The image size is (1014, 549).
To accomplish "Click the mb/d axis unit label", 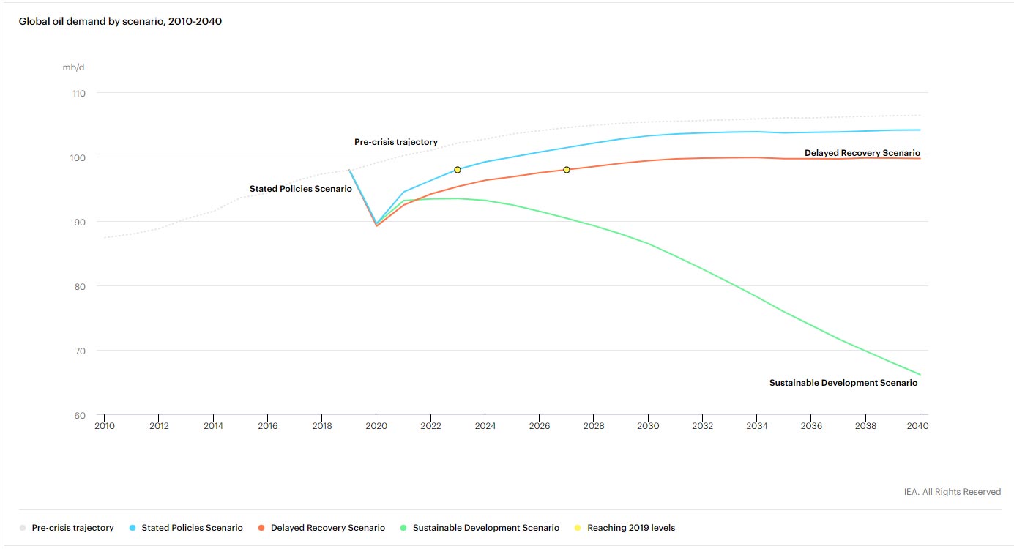I will pos(73,67).
